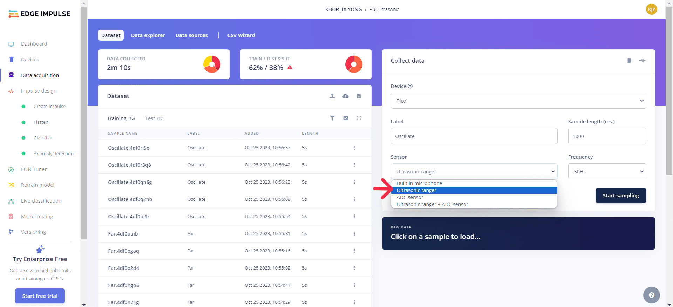Click the Sample length input field
The width and height of the screenshot is (673, 307).
click(607, 136)
